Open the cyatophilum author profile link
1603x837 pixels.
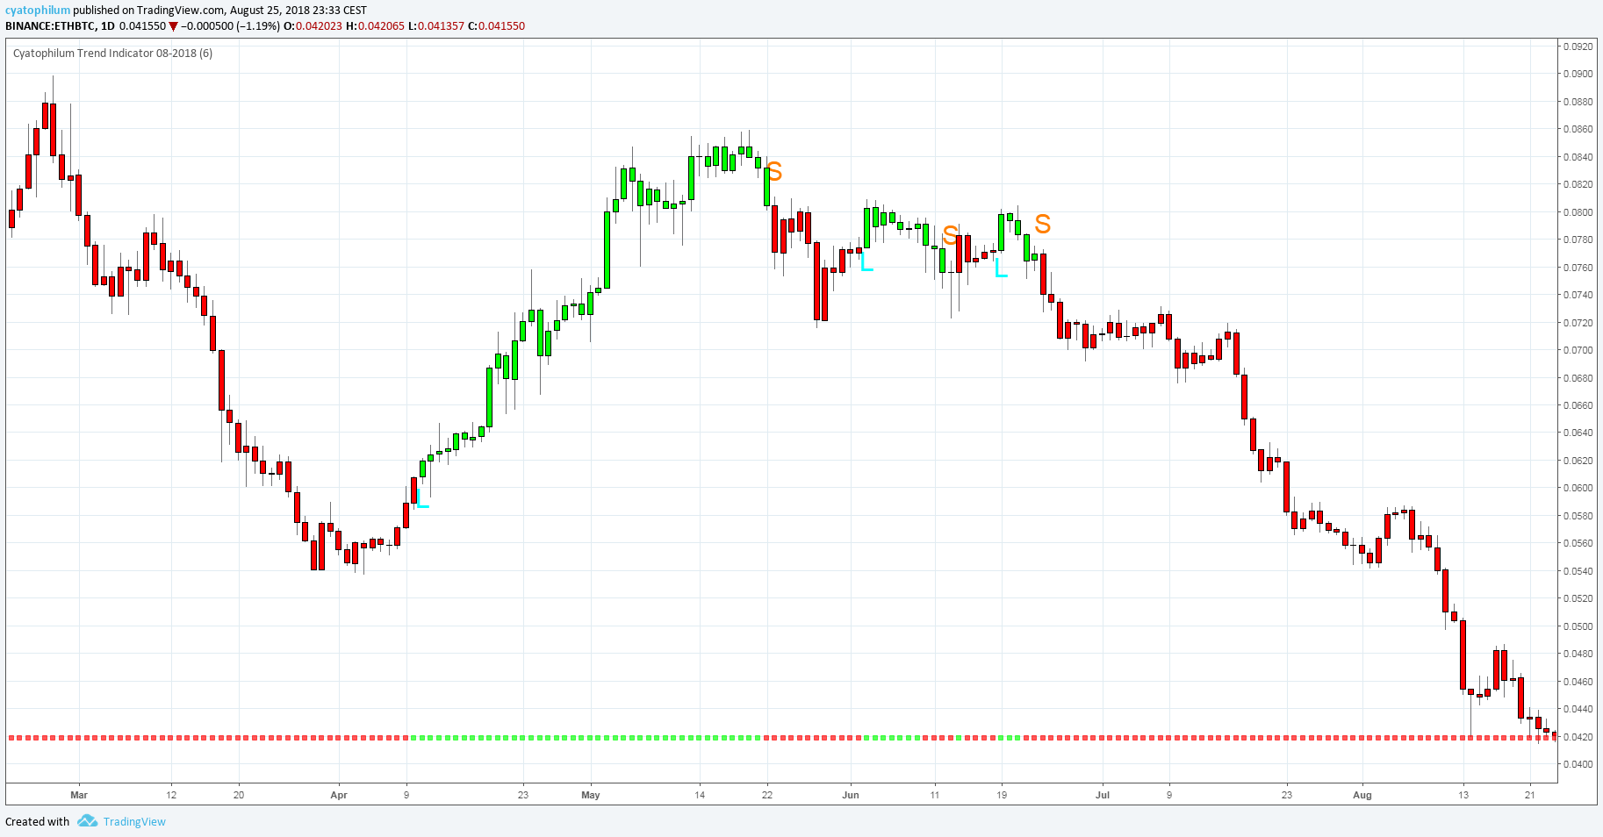38,11
